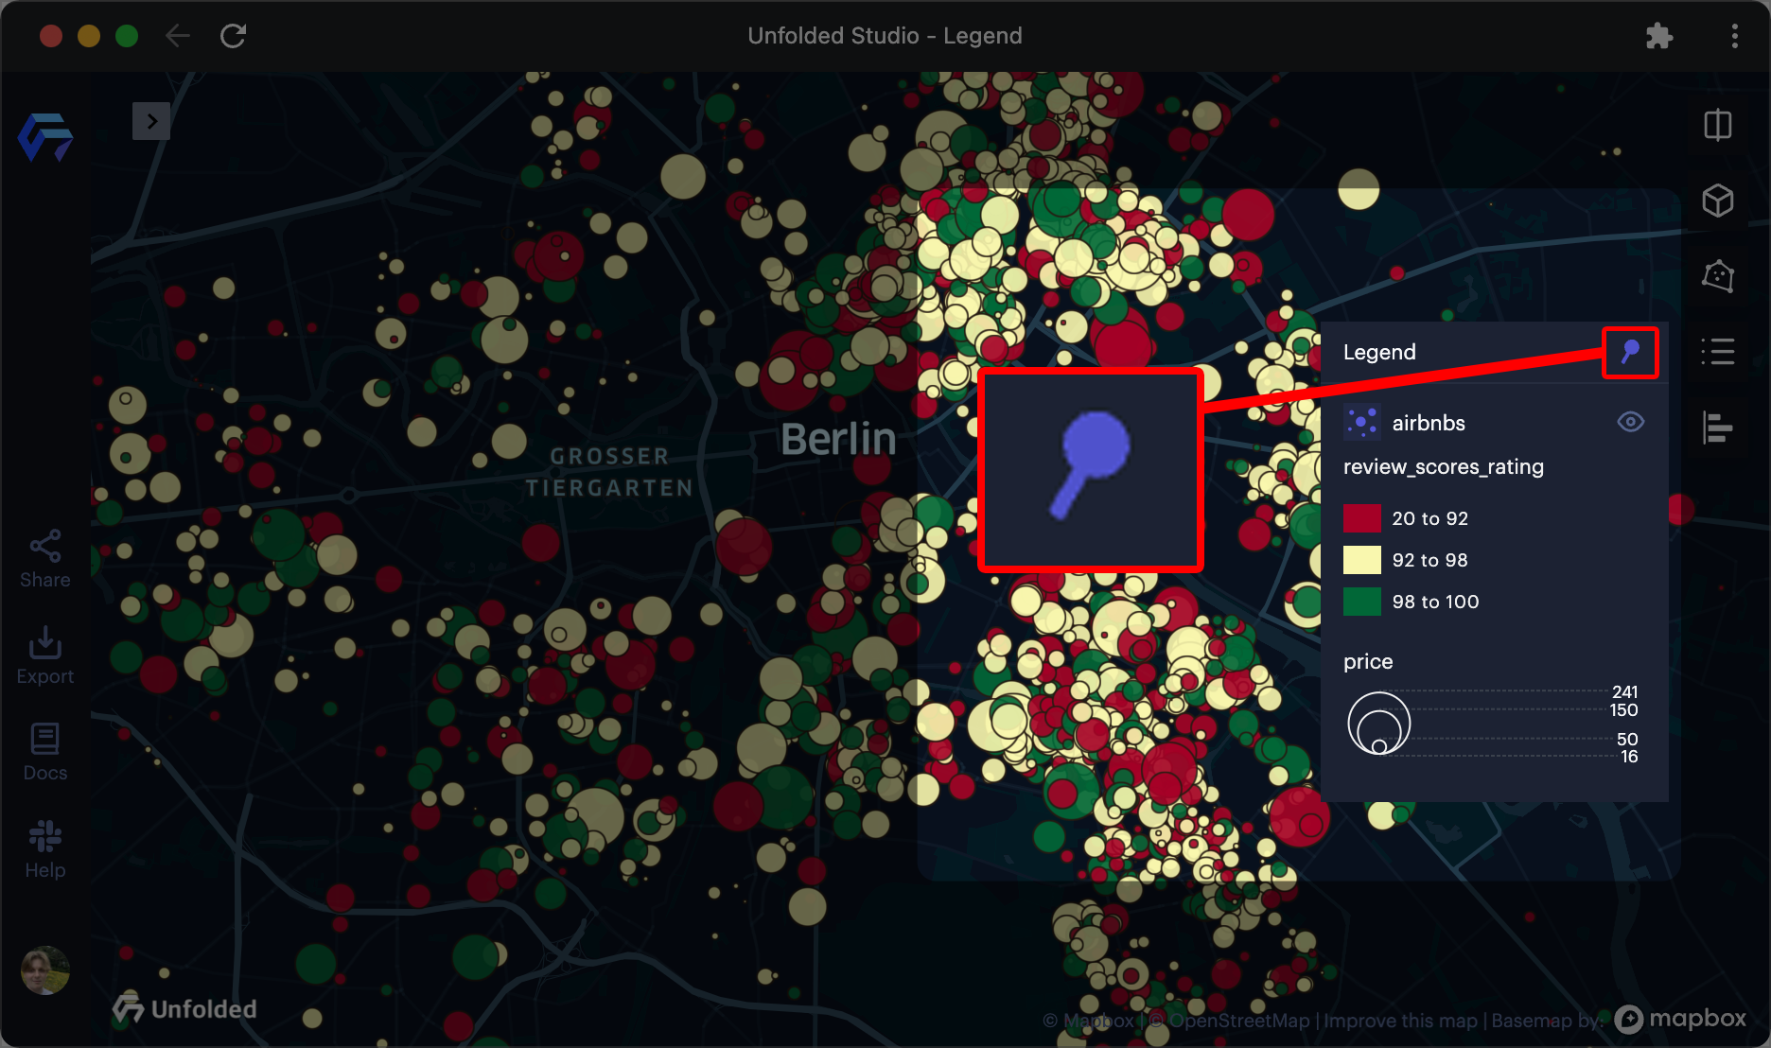
Task: Open the browser extensions puzzle icon
Action: click(1659, 36)
